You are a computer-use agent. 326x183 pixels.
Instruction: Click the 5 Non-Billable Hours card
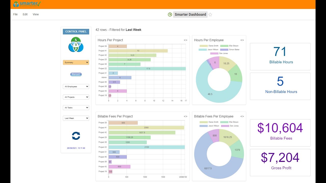pos(280,86)
